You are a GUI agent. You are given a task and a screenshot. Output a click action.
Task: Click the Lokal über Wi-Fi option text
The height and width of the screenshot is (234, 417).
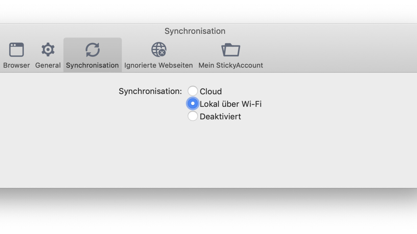[x=230, y=104]
